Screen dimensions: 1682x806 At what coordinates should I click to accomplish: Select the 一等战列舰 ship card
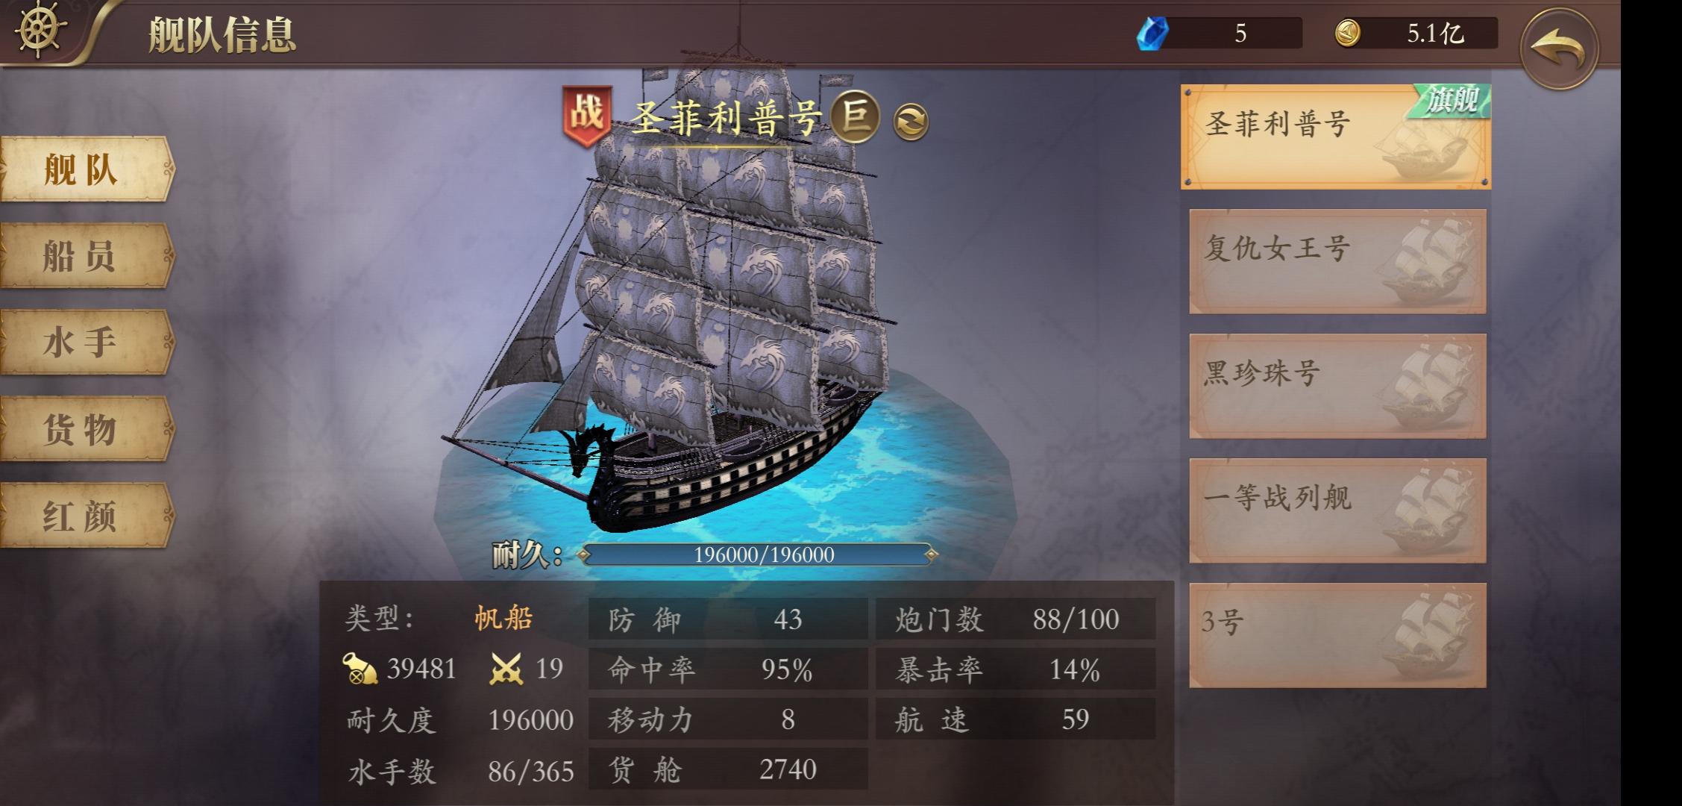point(1337,510)
